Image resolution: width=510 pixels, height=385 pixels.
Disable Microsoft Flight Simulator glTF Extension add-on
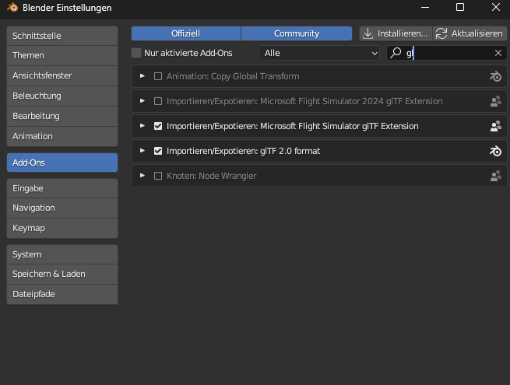[x=158, y=126]
